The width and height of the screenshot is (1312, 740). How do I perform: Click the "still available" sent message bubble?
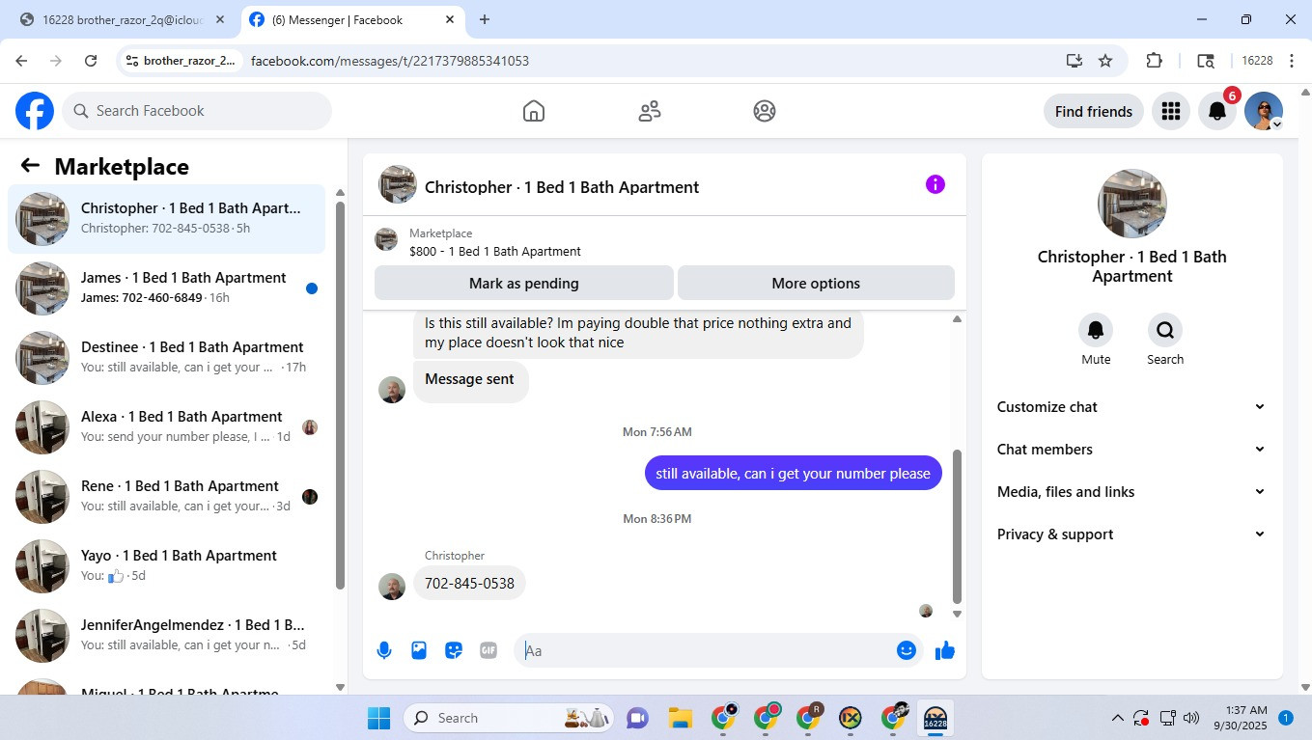[793, 474]
